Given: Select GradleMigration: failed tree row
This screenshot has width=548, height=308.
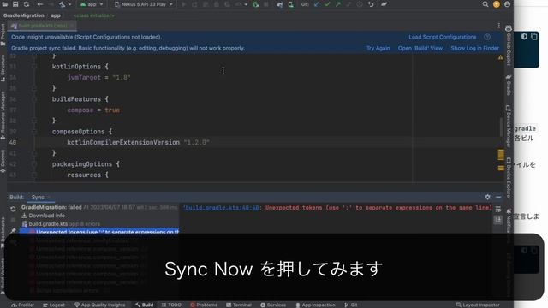Looking at the screenshot, I should [x=99, y=207].
